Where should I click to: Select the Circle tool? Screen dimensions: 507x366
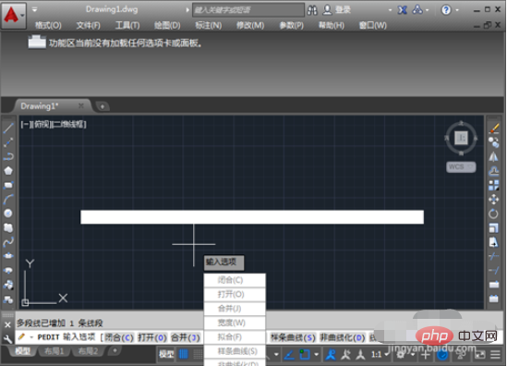pyautogui.click(x=8, y=213)
